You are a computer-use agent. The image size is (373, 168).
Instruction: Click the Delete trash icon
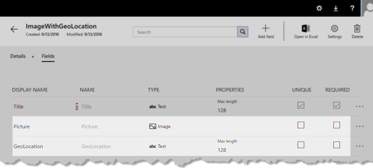[357, 28]
